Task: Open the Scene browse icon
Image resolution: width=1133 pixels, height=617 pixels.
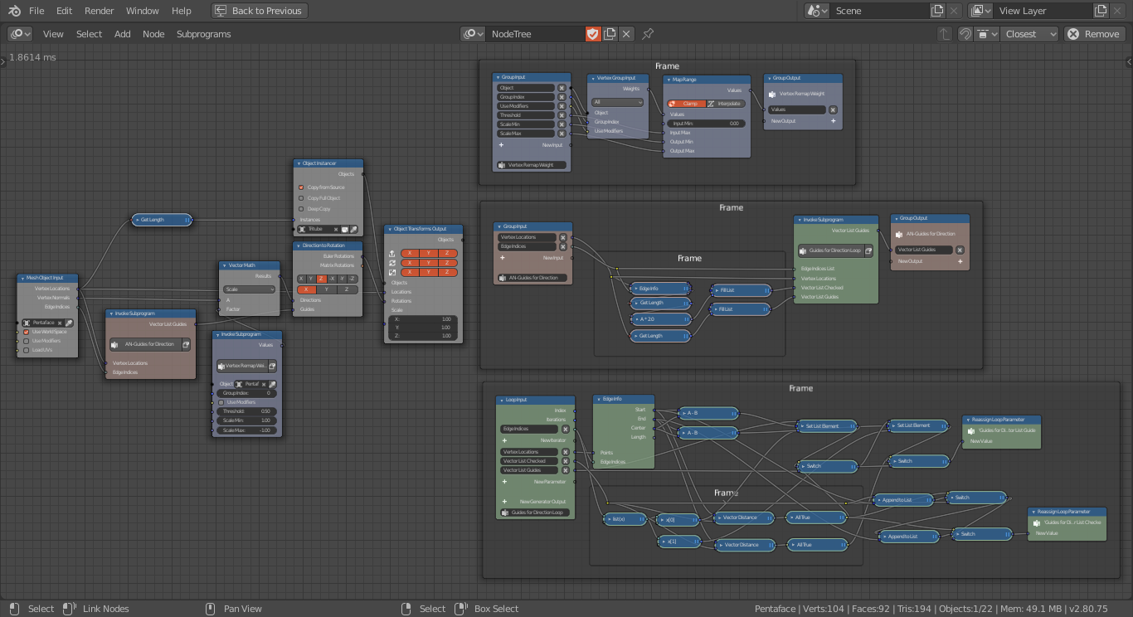Action: coord(818,11)
